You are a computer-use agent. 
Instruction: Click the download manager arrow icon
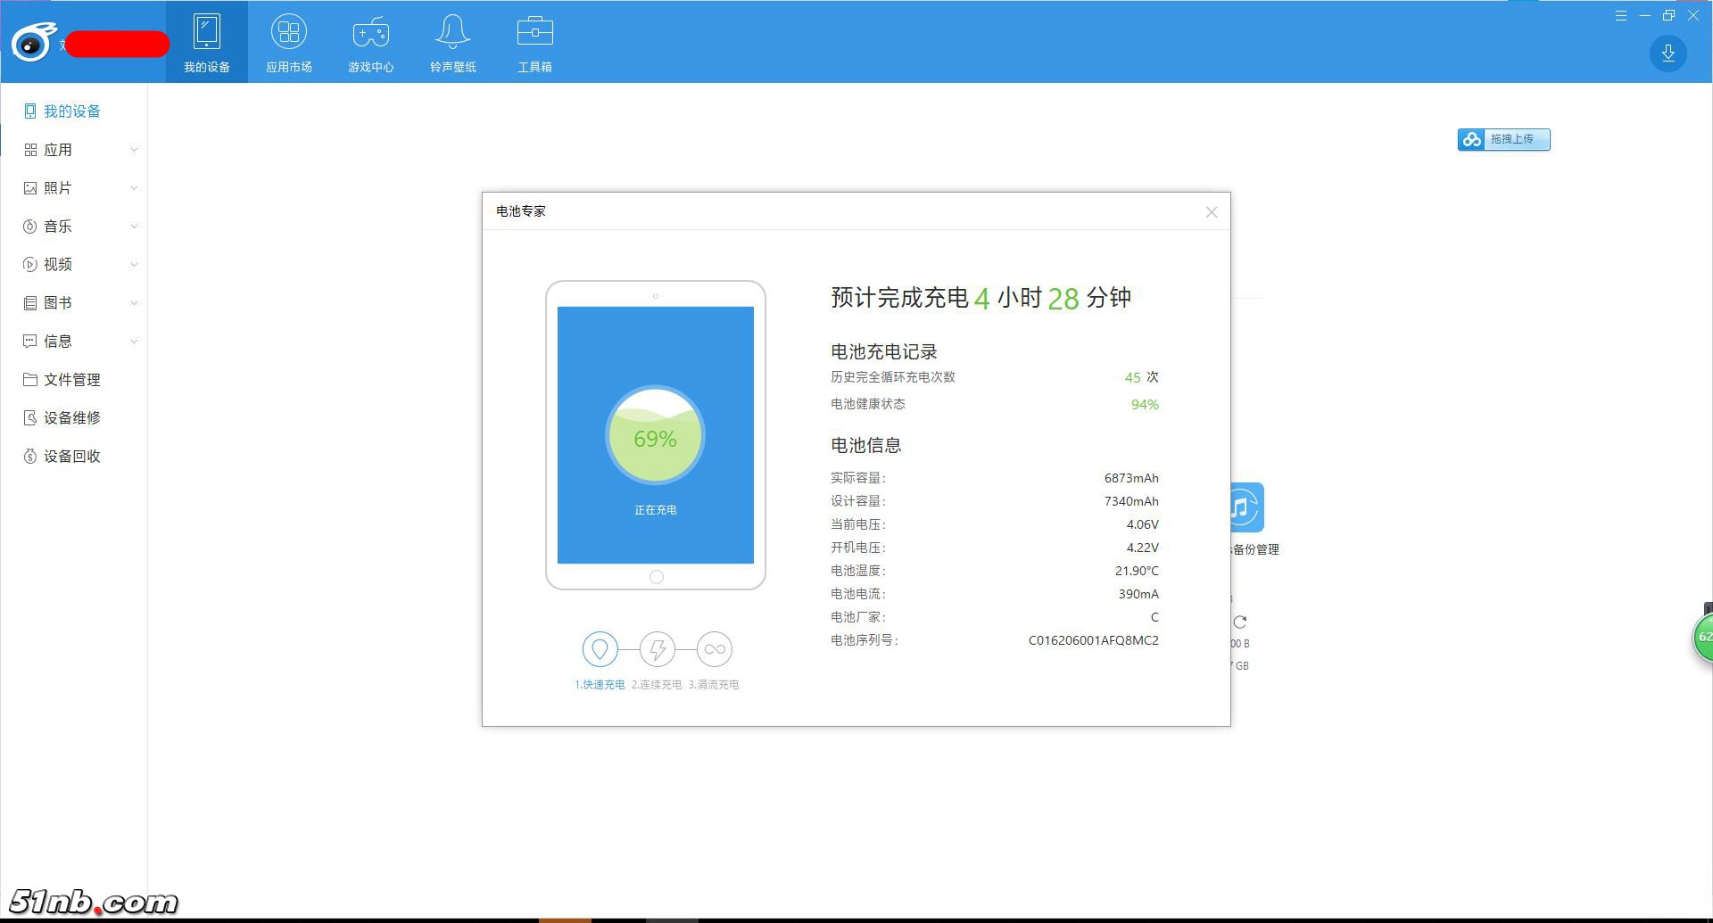(x=1667, y=54)
